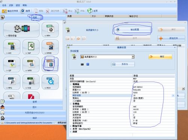
Task: Open the 帮助 menu
Action: click(25, 5)
